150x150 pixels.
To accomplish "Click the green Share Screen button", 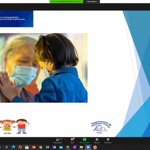I will click(84, 141).
